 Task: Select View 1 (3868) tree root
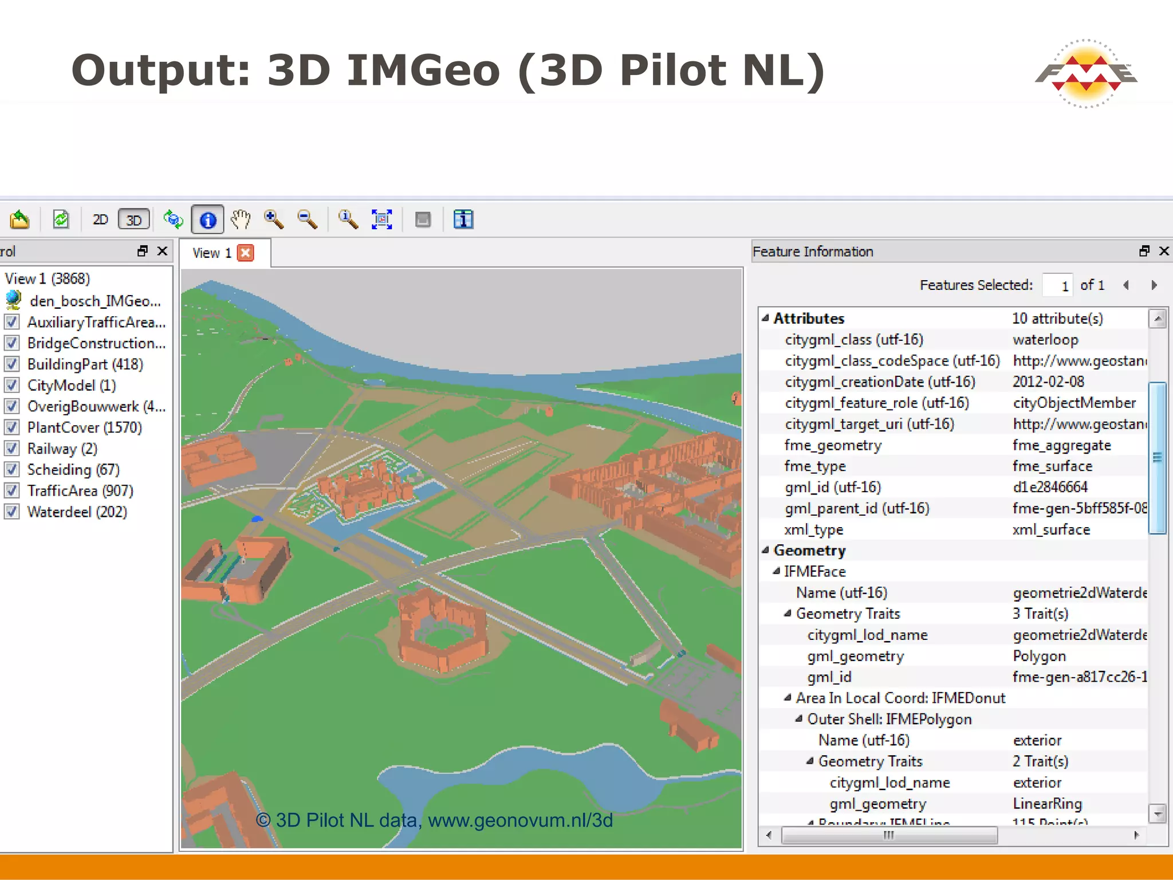pos(48,278)
